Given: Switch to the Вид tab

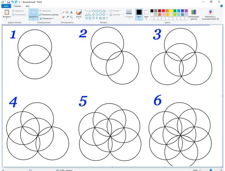Looking at the screenshot, I should pos(27,6).
